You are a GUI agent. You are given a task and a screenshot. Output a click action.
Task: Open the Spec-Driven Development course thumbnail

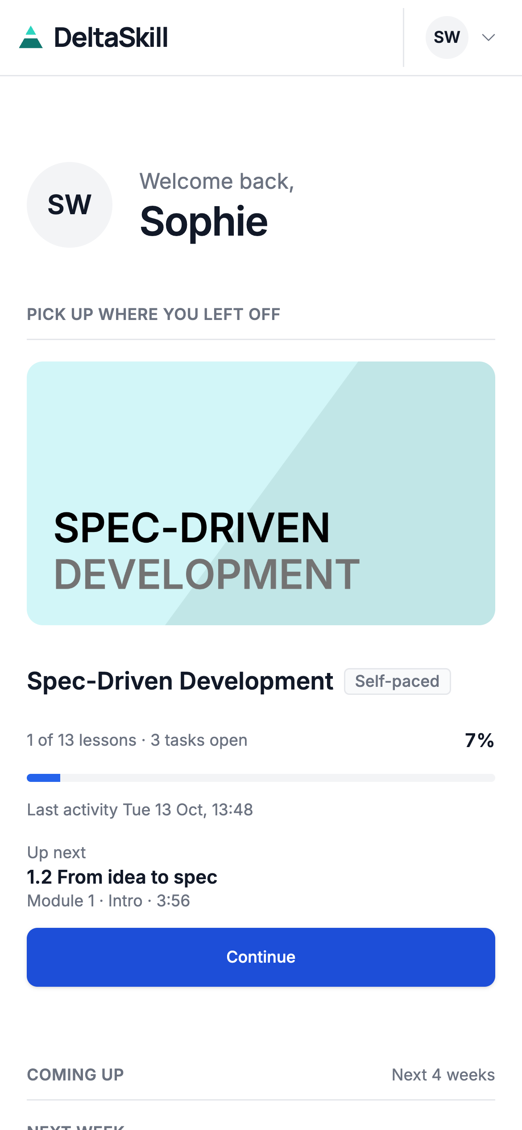[261, 493]
